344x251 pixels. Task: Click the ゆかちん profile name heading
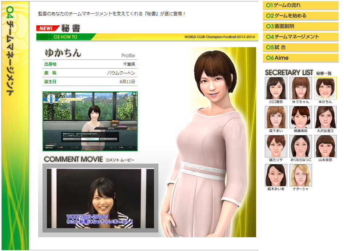tap(63, 53)
